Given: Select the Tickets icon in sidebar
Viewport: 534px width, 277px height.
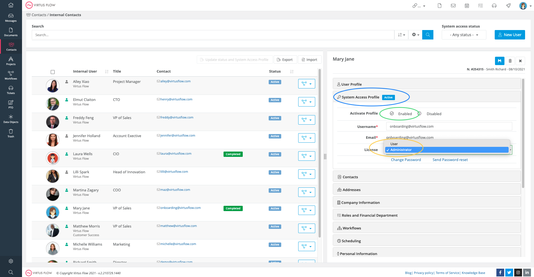Looking at the screenshot, I should pos(11,90).
